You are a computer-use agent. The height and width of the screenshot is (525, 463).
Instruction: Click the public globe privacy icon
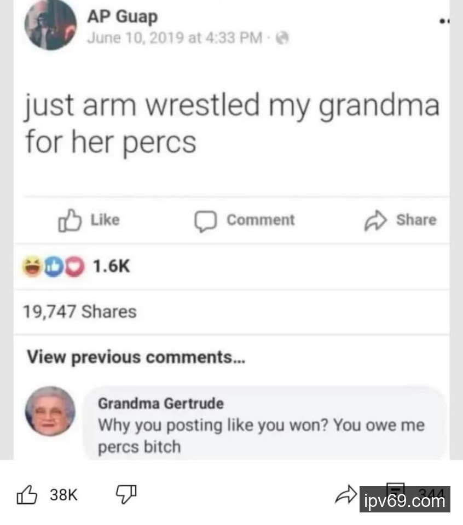click(282, 38)
